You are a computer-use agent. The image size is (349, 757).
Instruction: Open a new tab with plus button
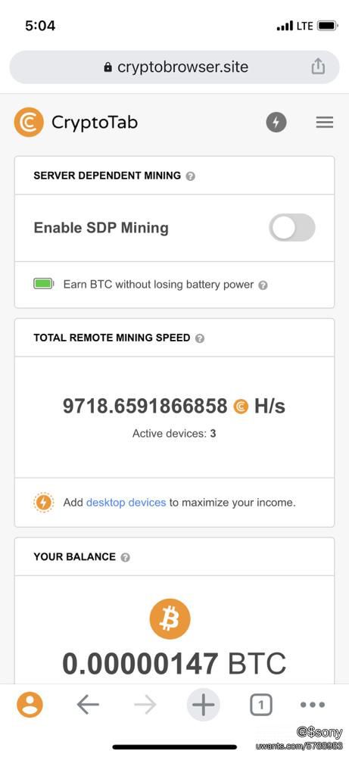(x=203, y=706)
